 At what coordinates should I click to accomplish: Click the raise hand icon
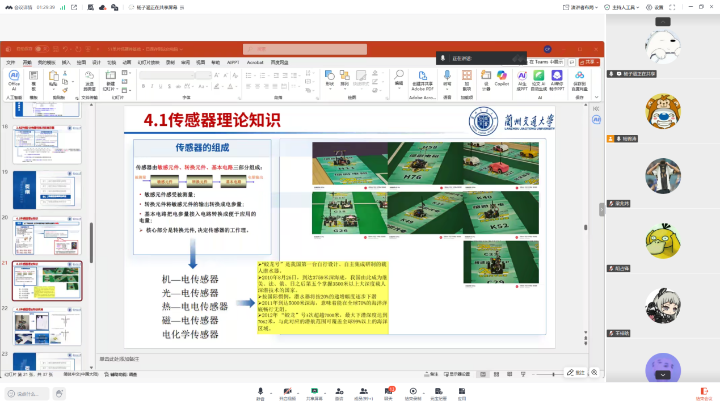click(x=59, y=393)
